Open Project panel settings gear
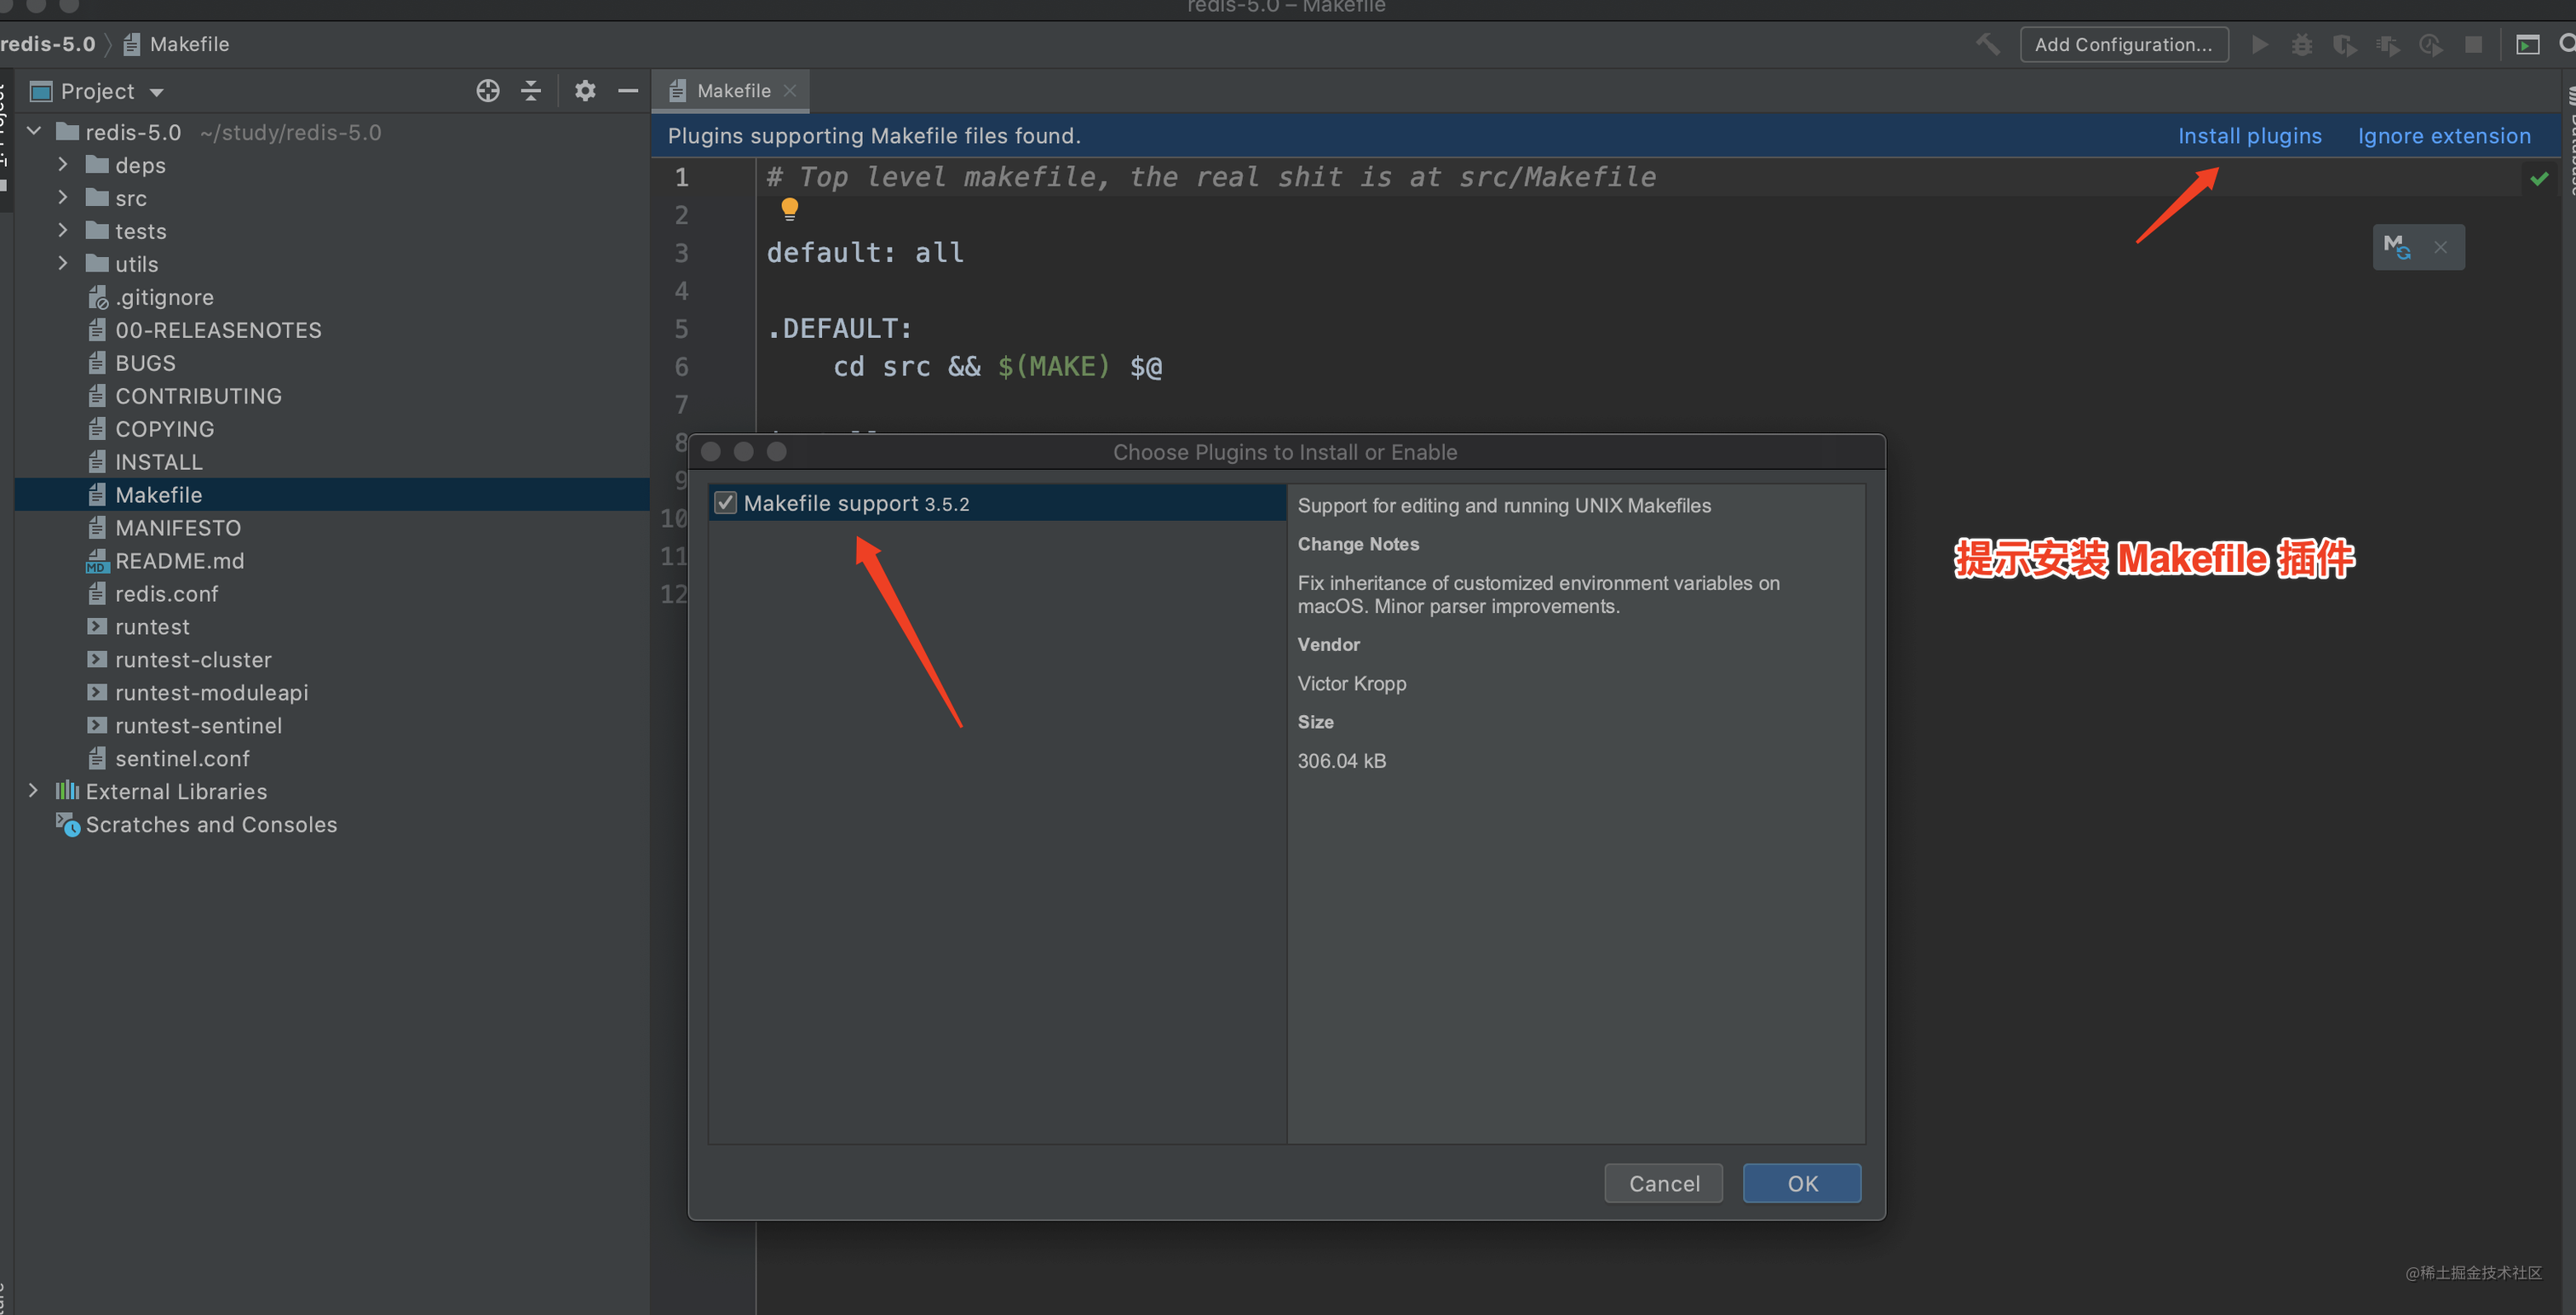Image resolution: width=2576 pixels, height=1315 pixels. pos(585,91)
